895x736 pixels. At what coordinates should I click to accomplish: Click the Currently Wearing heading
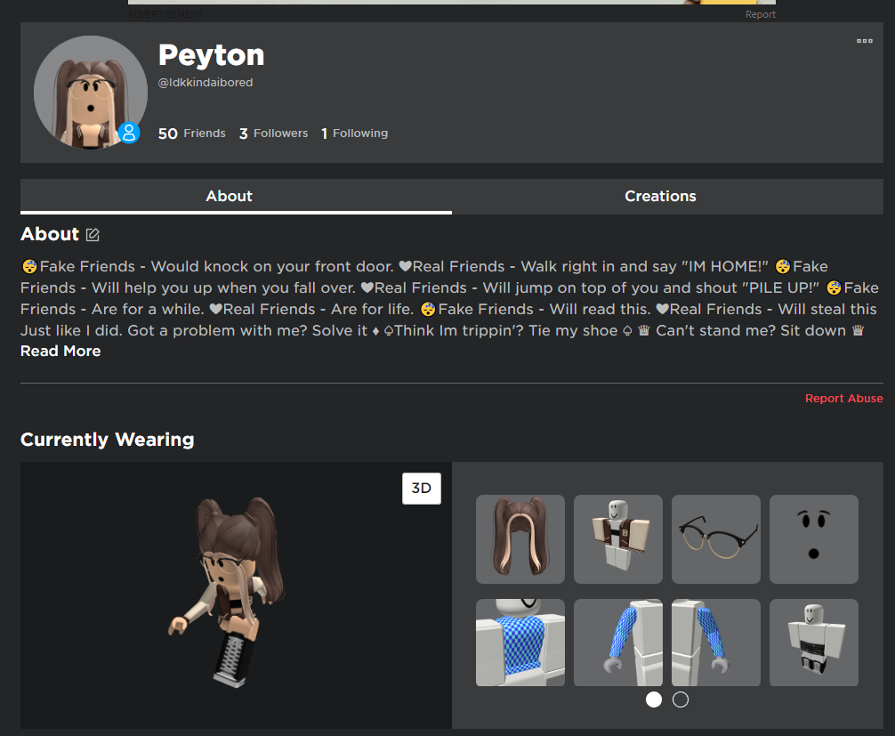point(108,440)
